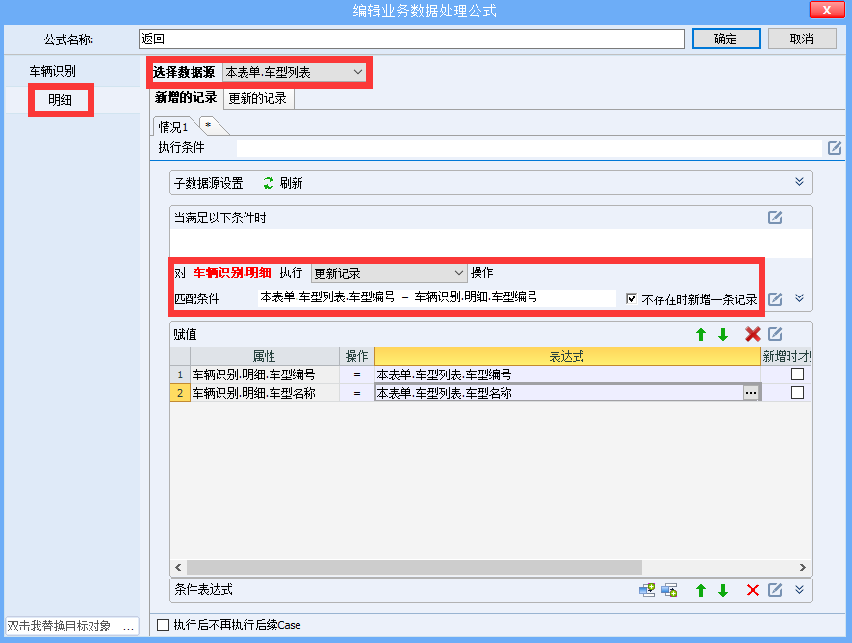Expand the 条件表达式 section double chevron
852x643 pixels.
[799, 590]
